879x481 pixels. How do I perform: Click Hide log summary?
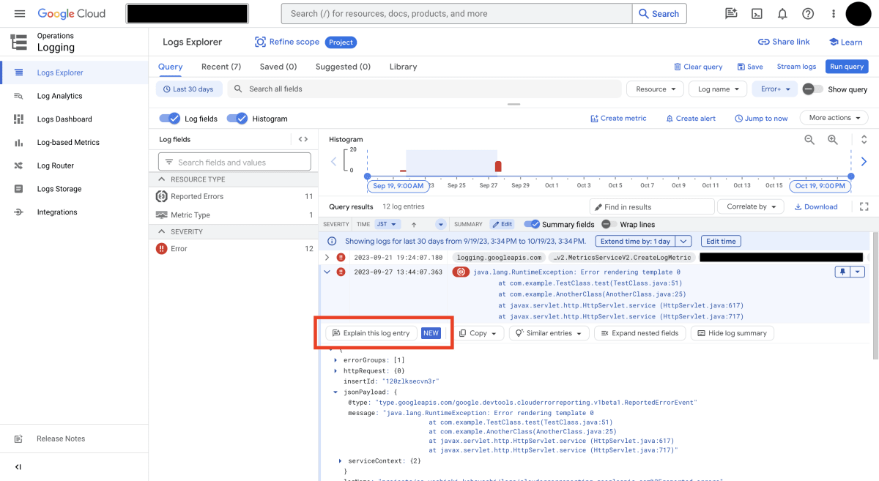click(732, 333)
